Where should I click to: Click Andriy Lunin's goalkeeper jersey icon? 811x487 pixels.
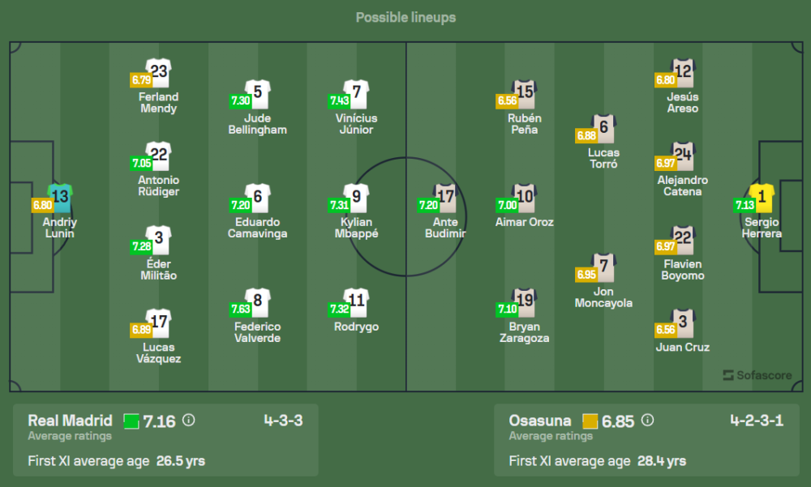tap(61, 196)
